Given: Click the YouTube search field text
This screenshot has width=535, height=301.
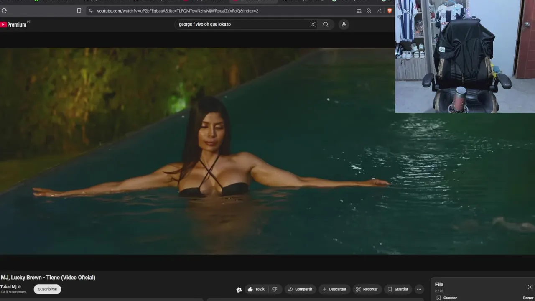Looking at the screenshot, I should [205, 24].
